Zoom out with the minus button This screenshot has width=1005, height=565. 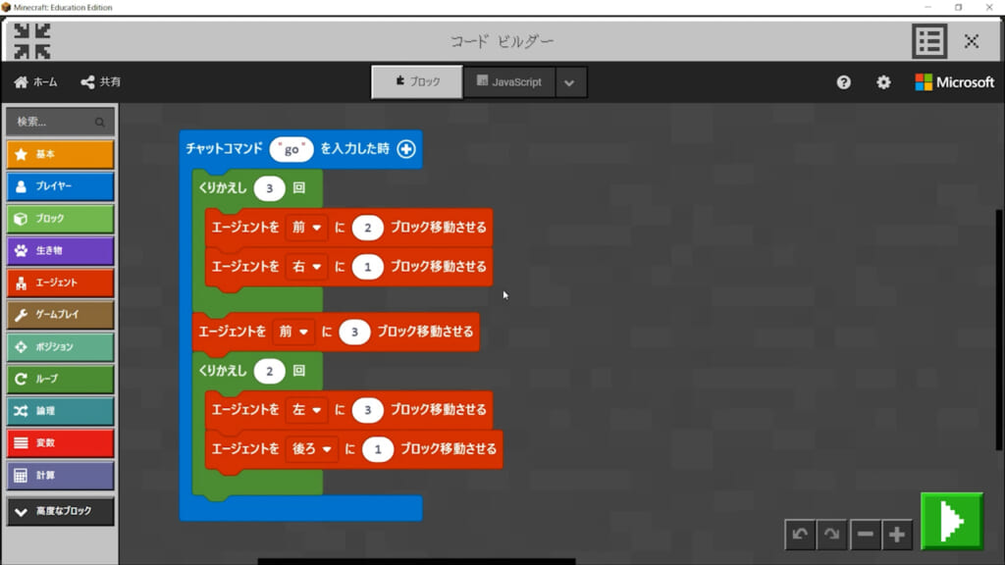[865, 535]
